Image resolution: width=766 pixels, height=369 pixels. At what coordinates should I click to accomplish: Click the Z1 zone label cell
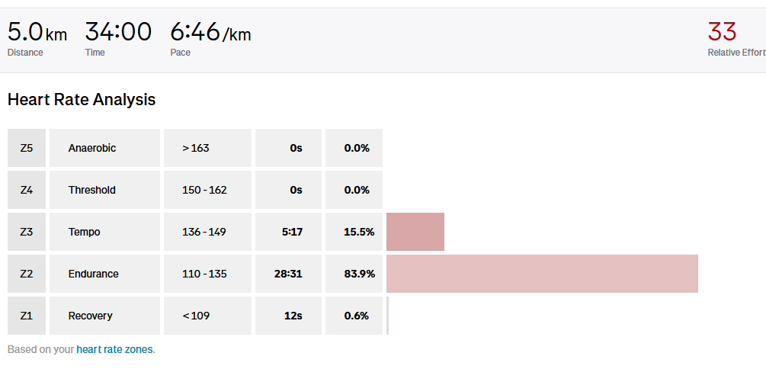pyautogui.click(x=27, y=316)
